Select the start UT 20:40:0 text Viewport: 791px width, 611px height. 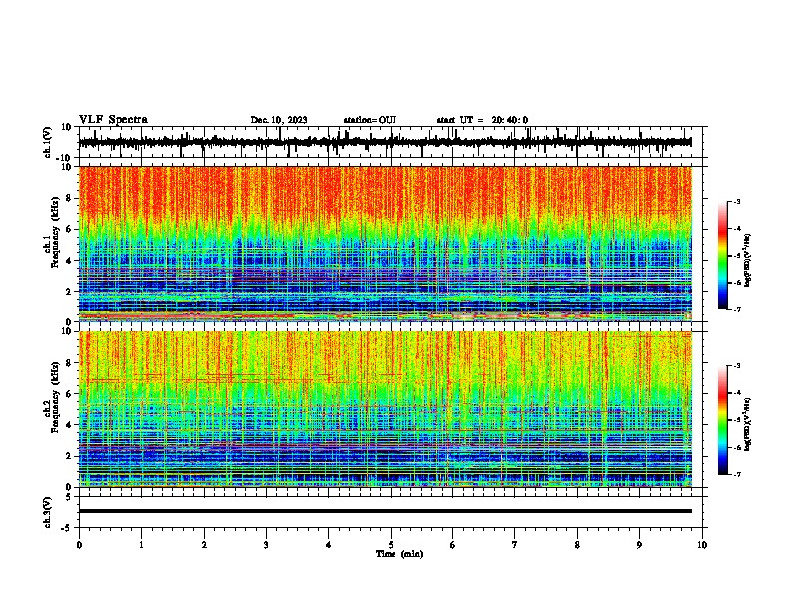pos(482,120)
